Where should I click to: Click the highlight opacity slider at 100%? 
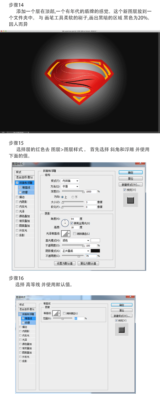[73, 245]
